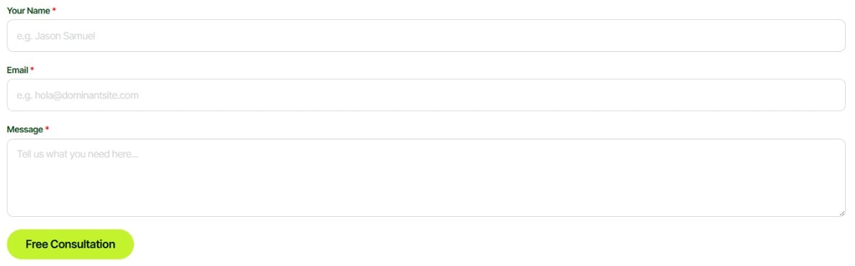Click the red asterisk beside Your Name
855x266 pixels.
[54, 10]
